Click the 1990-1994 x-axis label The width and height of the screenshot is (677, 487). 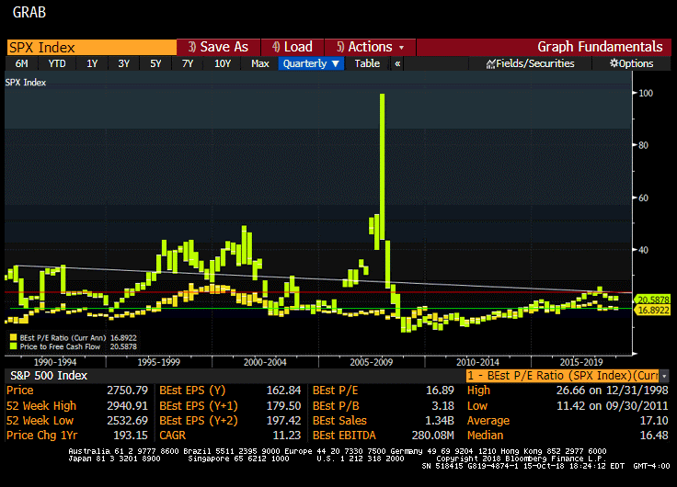(x=55, y=362)
